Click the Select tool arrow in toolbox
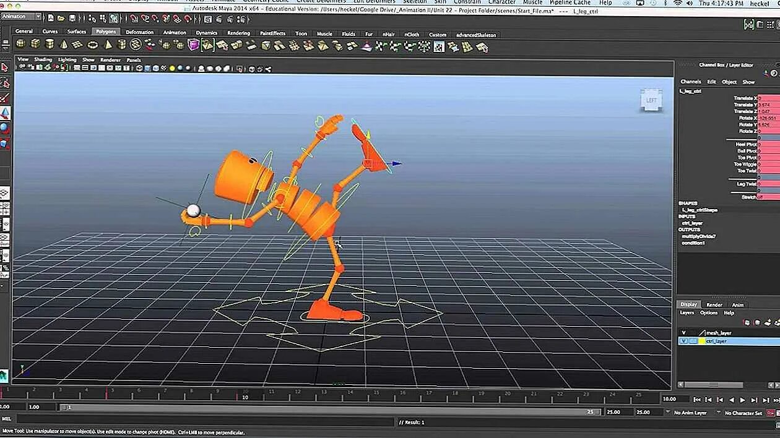Screen dimensions: 780x438 5,66
